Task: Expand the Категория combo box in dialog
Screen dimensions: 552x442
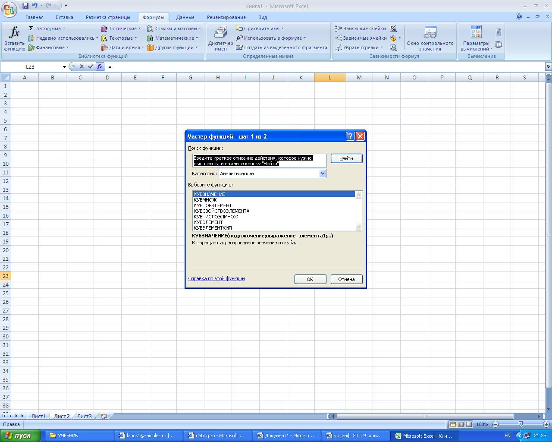Action: pos(323,174)
